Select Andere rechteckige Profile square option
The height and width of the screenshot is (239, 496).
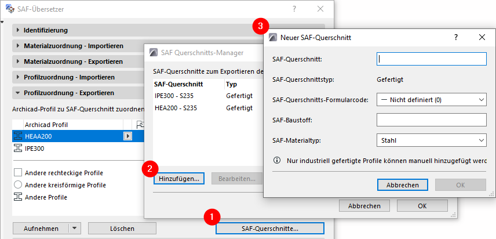pyautogui.click(x=17, y=173)
